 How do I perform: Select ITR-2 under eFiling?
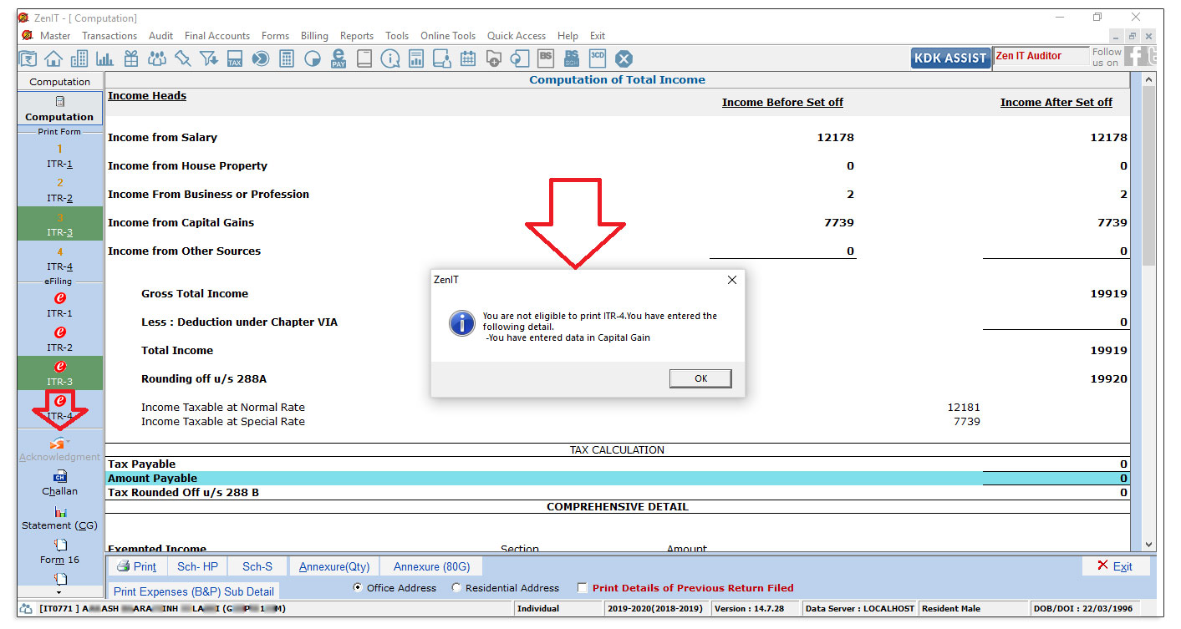[x=59, y=339]
